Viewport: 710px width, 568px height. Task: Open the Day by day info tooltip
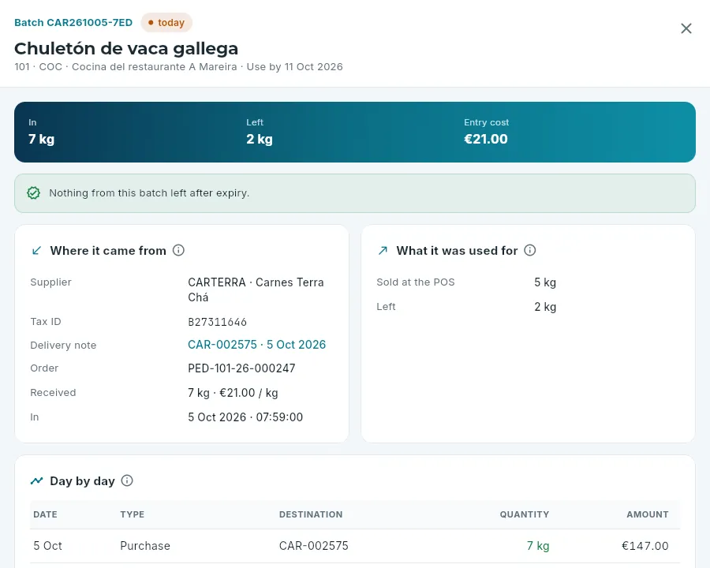[x=127, y=480]
